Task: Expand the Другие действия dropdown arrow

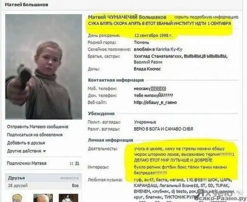Action: (x=44, y=151)
